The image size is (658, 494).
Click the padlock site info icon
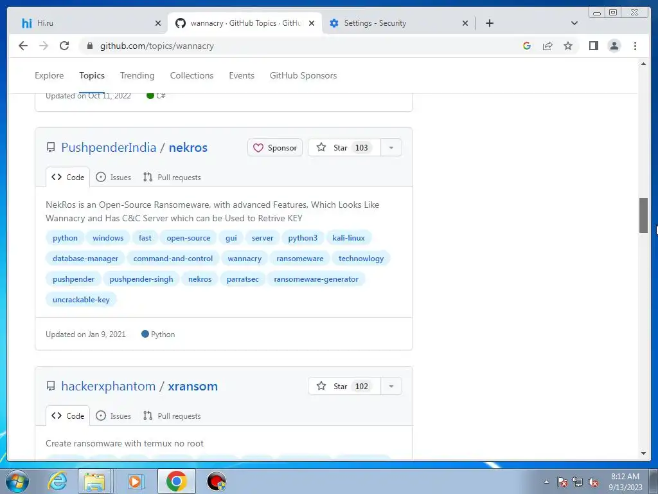point(89,46)
